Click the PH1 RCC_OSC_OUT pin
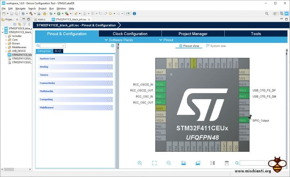 tap(161, 102)
